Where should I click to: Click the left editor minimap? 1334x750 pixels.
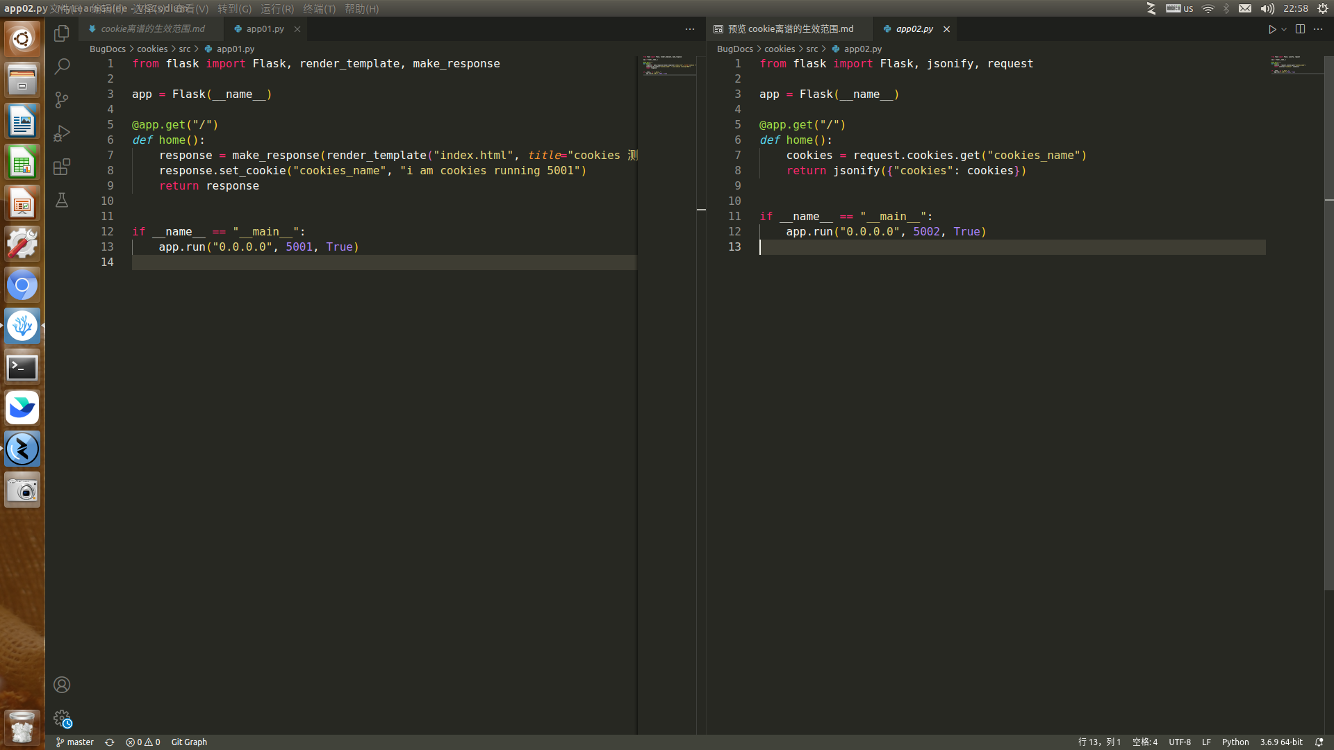point(668,65)
